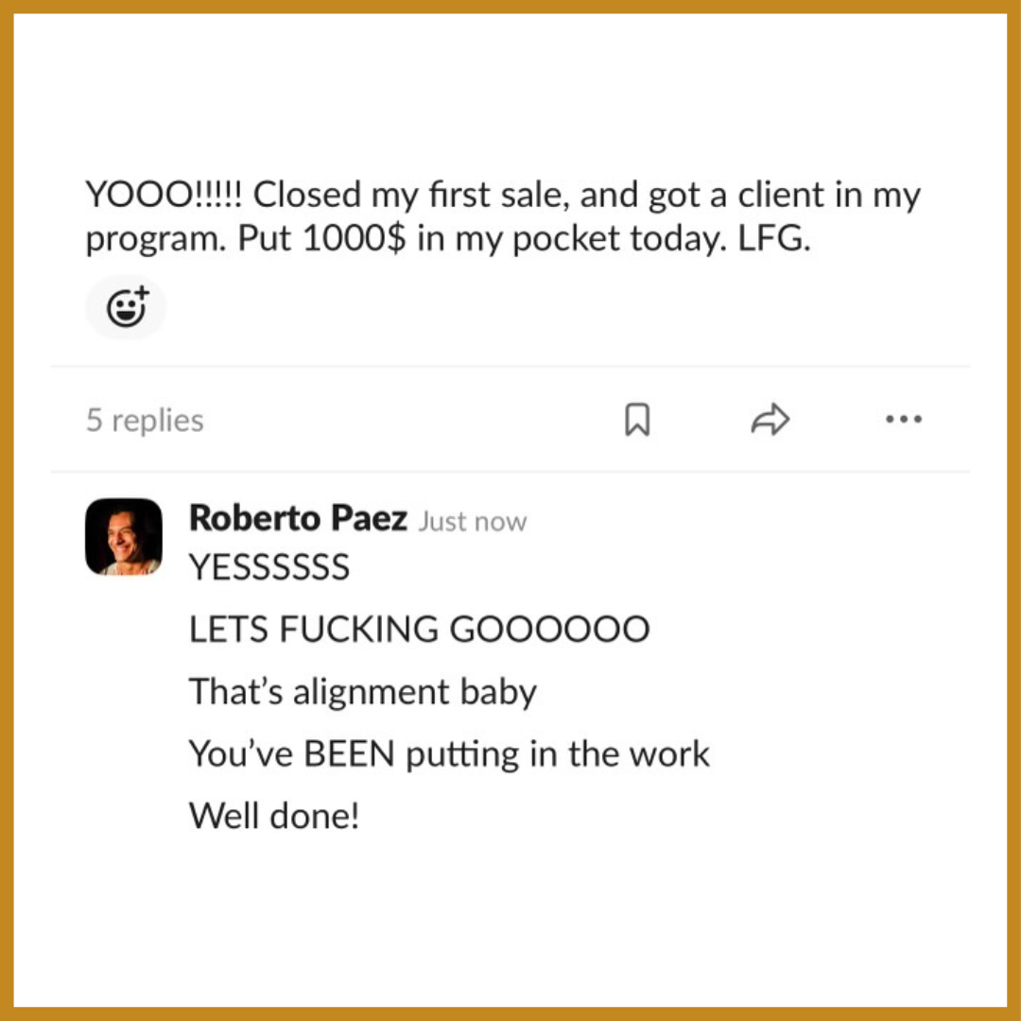
Task: Click the reply line ending in "GOOOOOO"
Action: click(419, 630)
